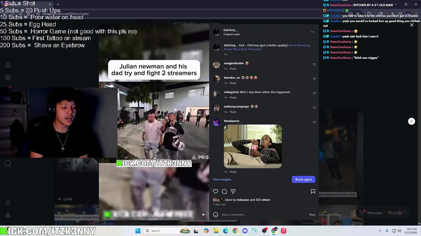The width and height of the screenshot is (421, 236).
Task: Open View insights link
Action: pyautogui.click(x=222, y=179)
